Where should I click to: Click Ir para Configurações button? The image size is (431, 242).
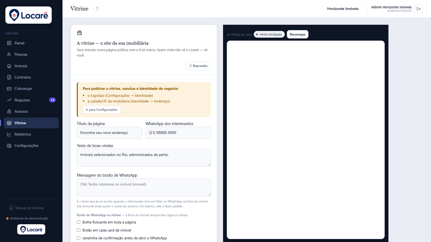pos(102,110)
